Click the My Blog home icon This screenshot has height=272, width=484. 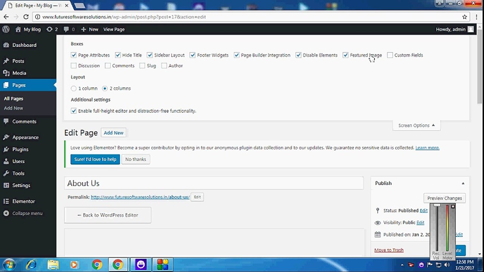18,29
